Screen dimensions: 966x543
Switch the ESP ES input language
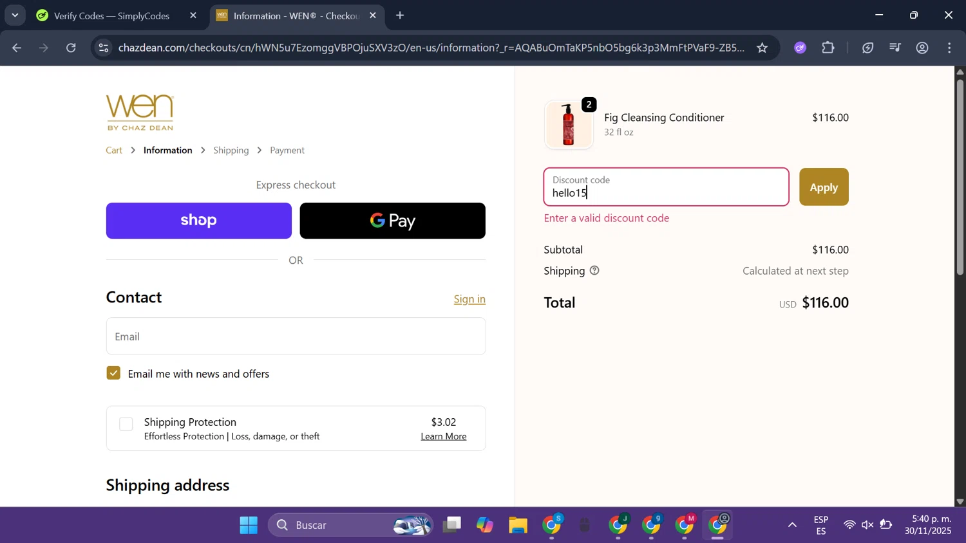coord(821,526)
